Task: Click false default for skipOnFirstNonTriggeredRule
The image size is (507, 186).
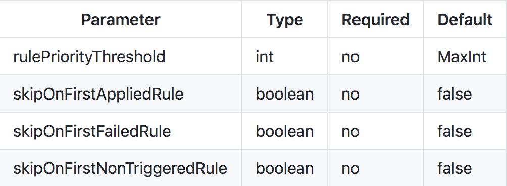Action: (x=454, y=168)
